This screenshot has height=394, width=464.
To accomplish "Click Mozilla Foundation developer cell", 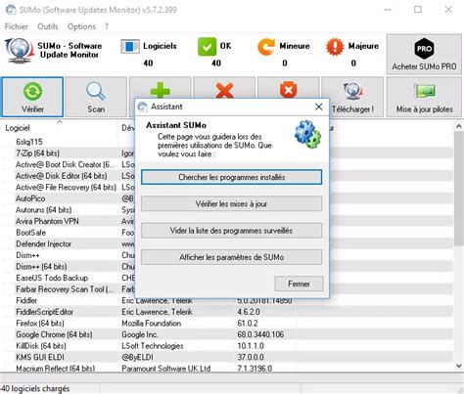I will [152, 324].
